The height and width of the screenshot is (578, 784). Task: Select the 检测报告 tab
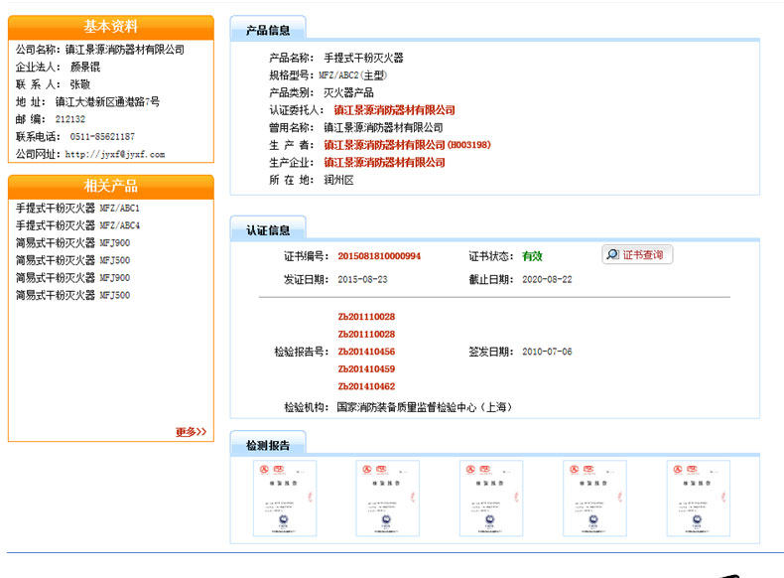[x=268, y=445]
